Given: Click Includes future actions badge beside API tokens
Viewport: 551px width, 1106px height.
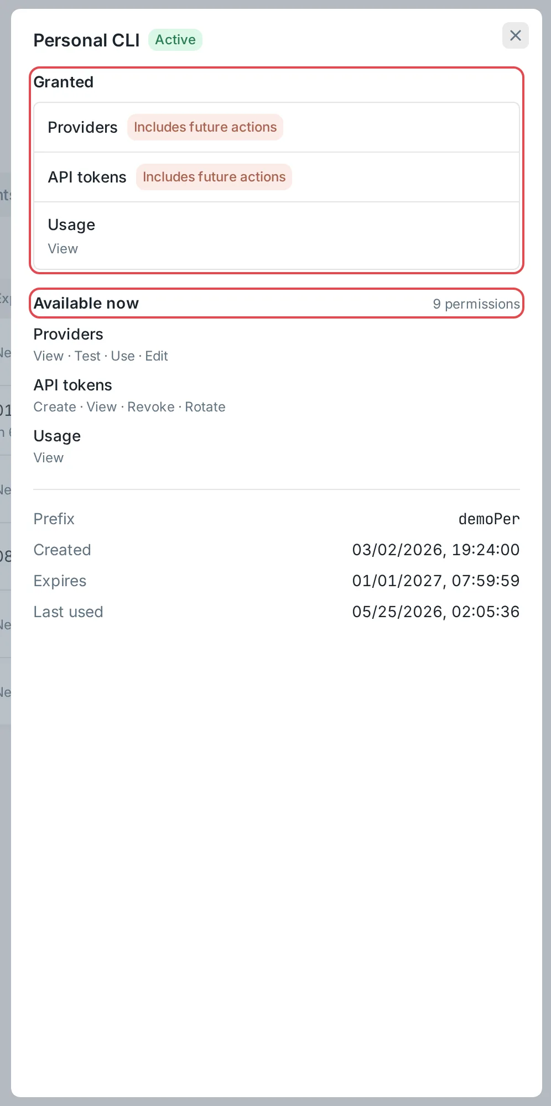Looking at the screenshot, I should click(214, 177).
